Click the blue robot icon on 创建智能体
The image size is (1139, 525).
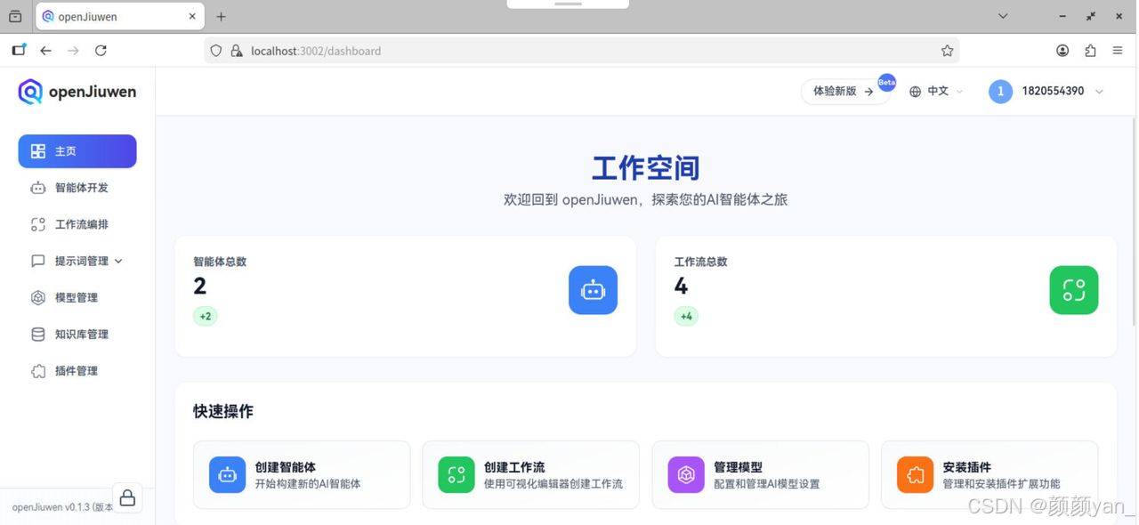tap(227, 474)
